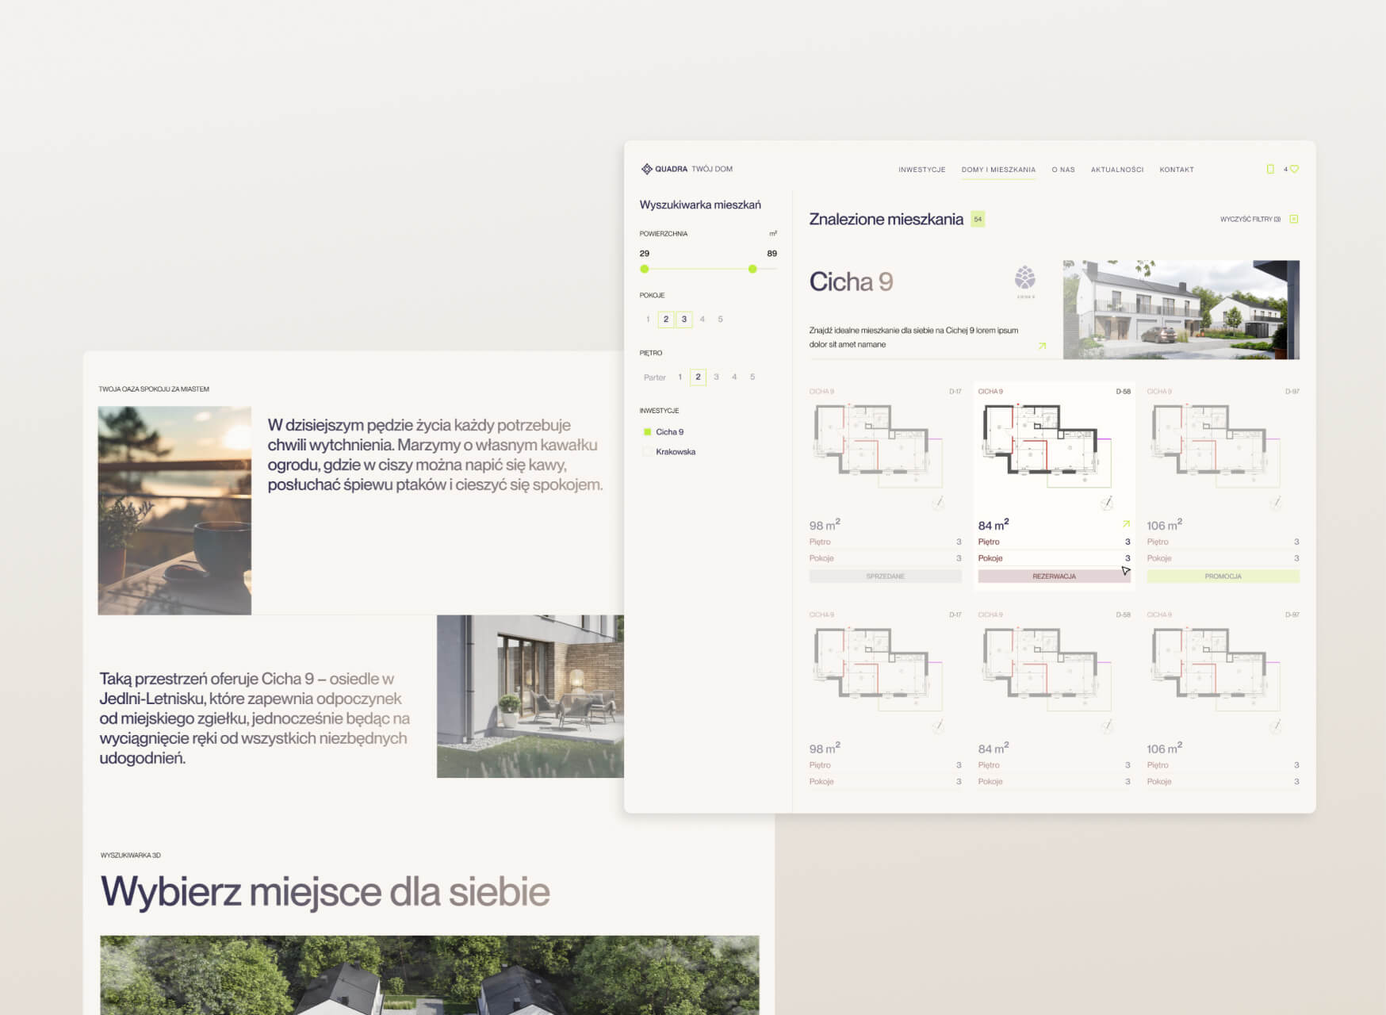Open favorites via the heart icon

(1295, 169)
